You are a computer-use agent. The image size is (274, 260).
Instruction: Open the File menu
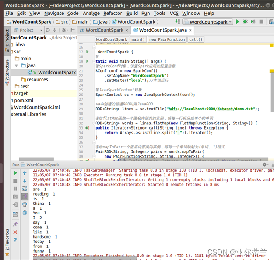[x=9, y=13]
